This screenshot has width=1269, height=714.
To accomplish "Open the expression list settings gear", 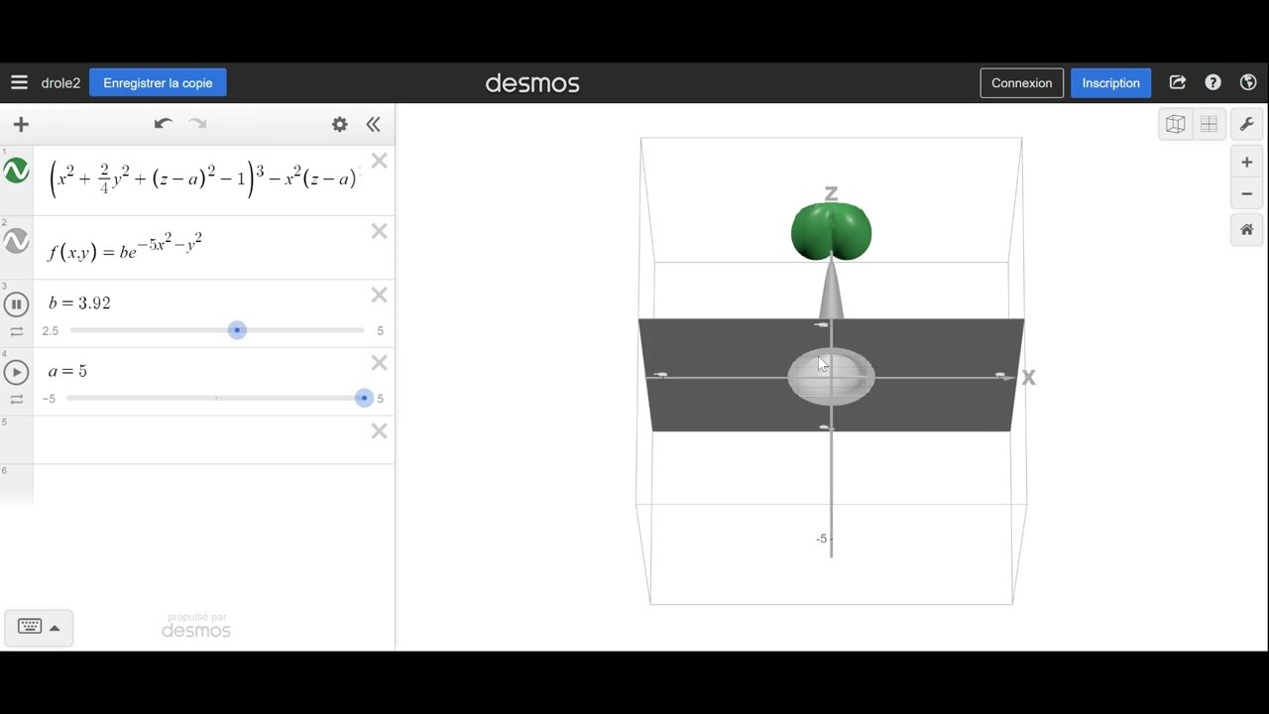I will pos(339,124).
